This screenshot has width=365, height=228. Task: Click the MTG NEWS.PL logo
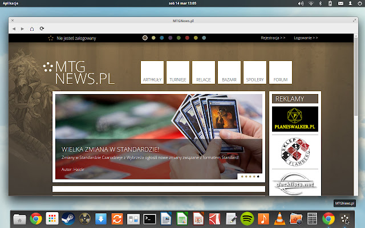[x=79, y=72]
